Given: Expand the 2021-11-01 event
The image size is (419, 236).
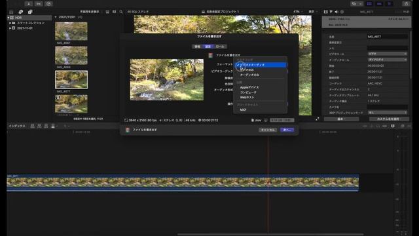Looking at the screenshot, I should 10,28.
